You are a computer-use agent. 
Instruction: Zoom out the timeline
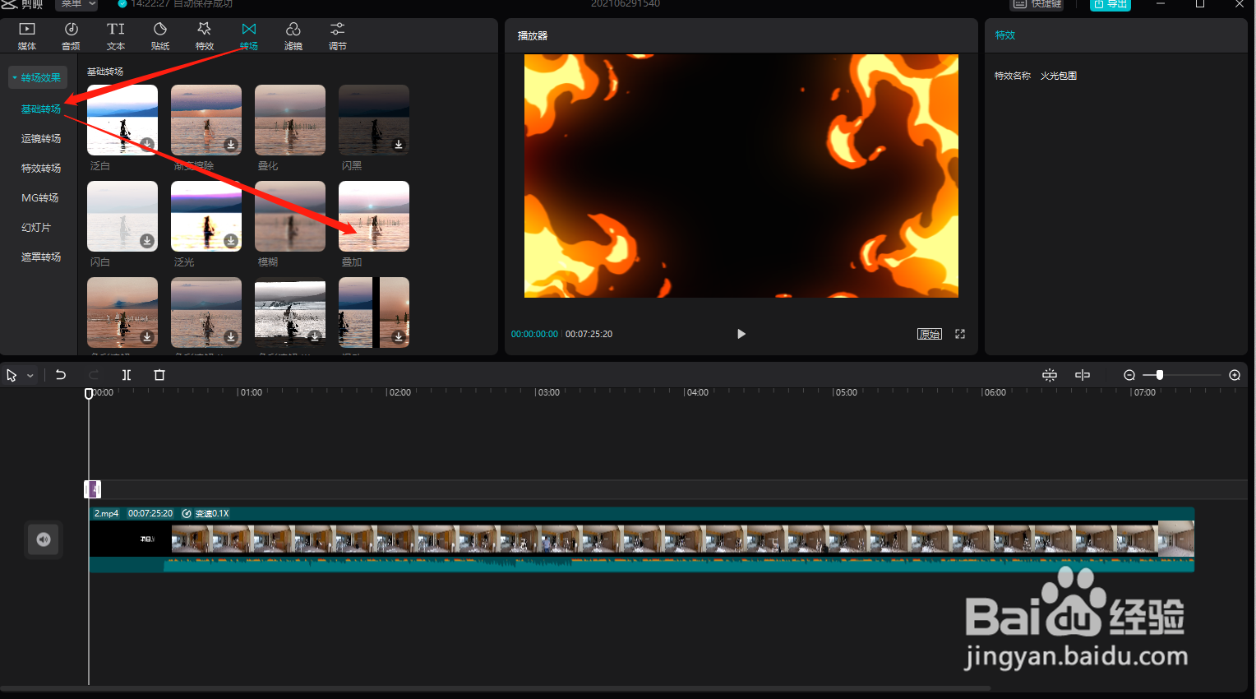tap(1129, 375)
